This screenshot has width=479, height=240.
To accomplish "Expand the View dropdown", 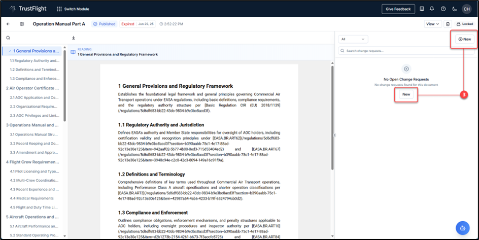I will (432, 24).
